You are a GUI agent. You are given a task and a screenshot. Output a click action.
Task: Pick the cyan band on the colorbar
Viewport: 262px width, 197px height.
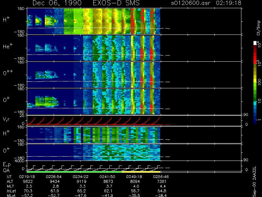pyautogui.click(x=255, y=103)
